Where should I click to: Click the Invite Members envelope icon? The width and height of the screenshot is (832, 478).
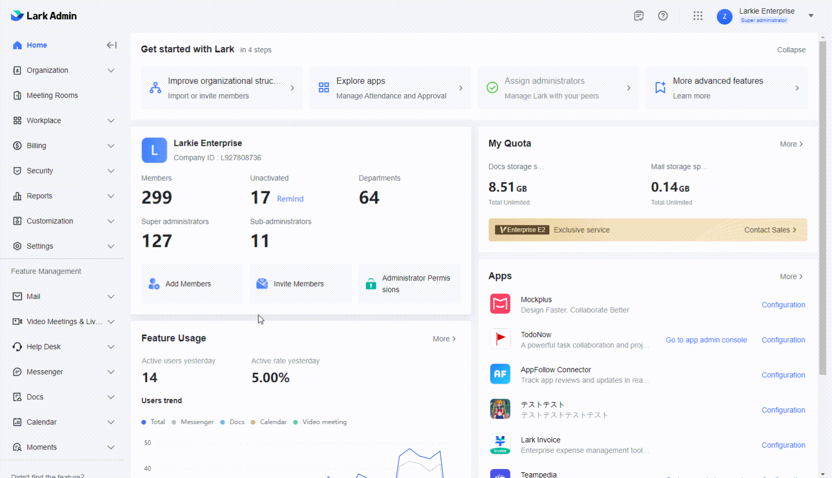click(x=262, y=283)
